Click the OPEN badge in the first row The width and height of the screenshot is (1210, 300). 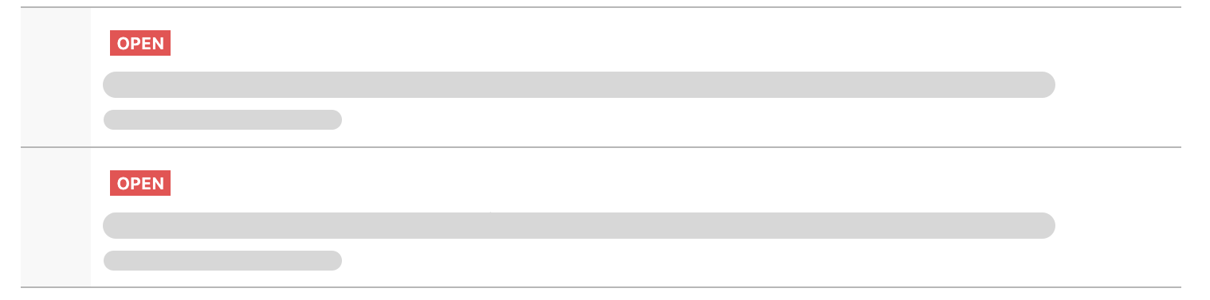(140, 43)
